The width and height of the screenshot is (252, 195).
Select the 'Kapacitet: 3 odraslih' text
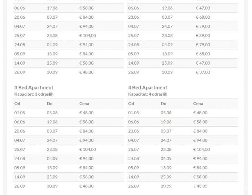click(34, 94)
